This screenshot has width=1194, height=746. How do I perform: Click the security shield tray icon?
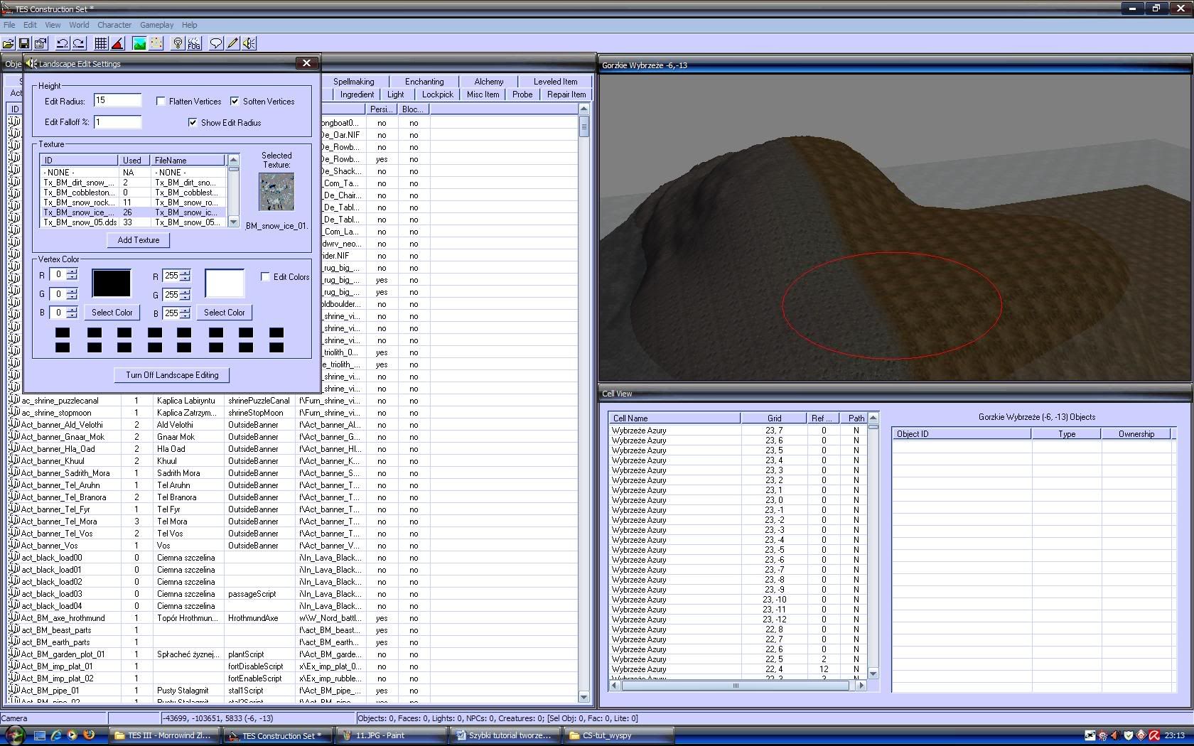pyautogui.click(x=1129, y=735)
